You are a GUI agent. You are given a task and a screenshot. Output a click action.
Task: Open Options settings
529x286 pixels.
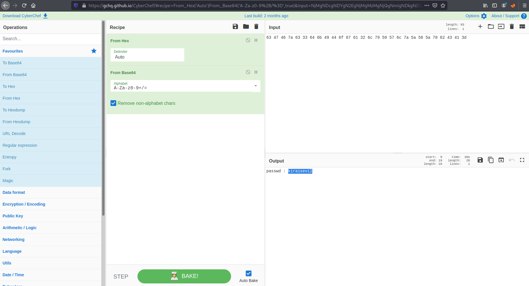click(476, 16)
